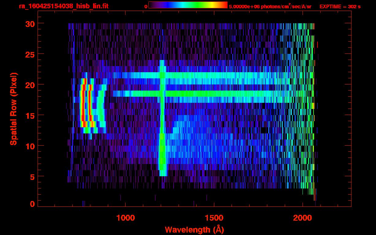Click the 5.00000e+06 photons colorbar maximum label
Viewport: 376px width, 235px height.
[270, 6]
